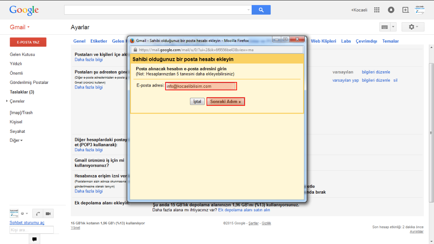
Task: Expand the input tools dropdown arrow
Action: click(x=393, y=27)
